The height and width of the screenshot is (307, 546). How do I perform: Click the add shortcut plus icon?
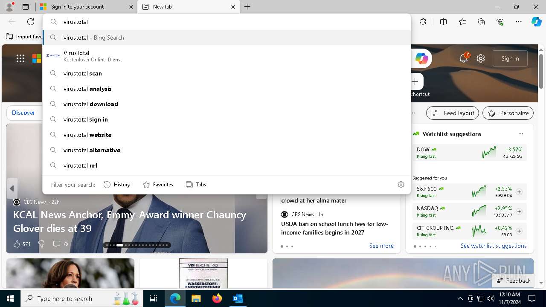tap(415, 81)
